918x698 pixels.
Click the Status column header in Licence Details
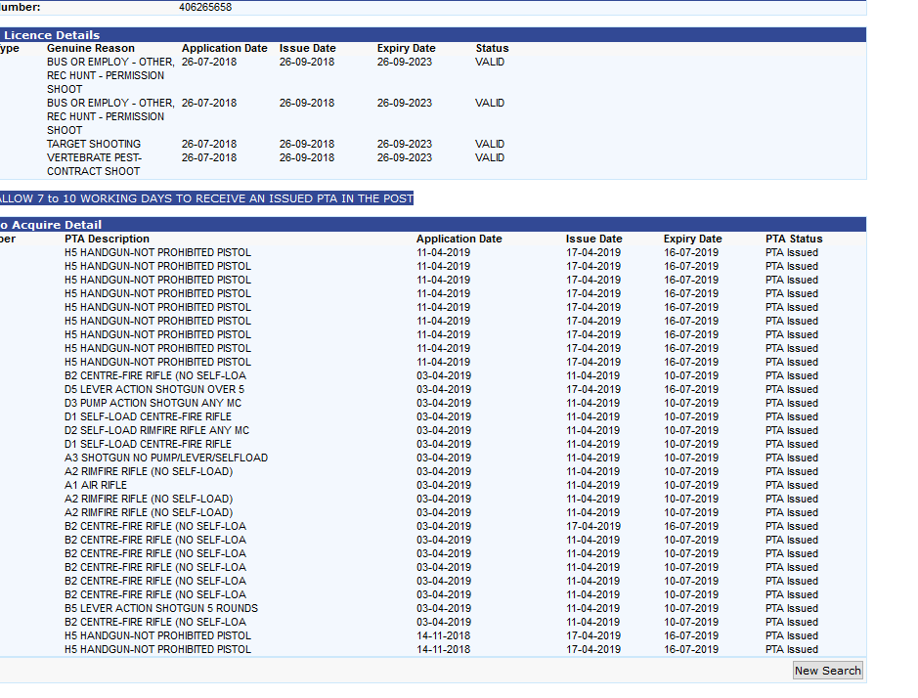(492, 48)
